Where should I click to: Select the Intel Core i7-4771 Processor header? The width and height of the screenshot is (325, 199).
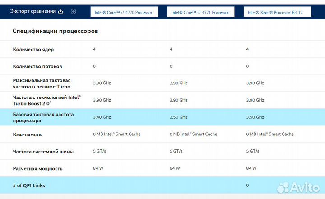pos(201,13)
